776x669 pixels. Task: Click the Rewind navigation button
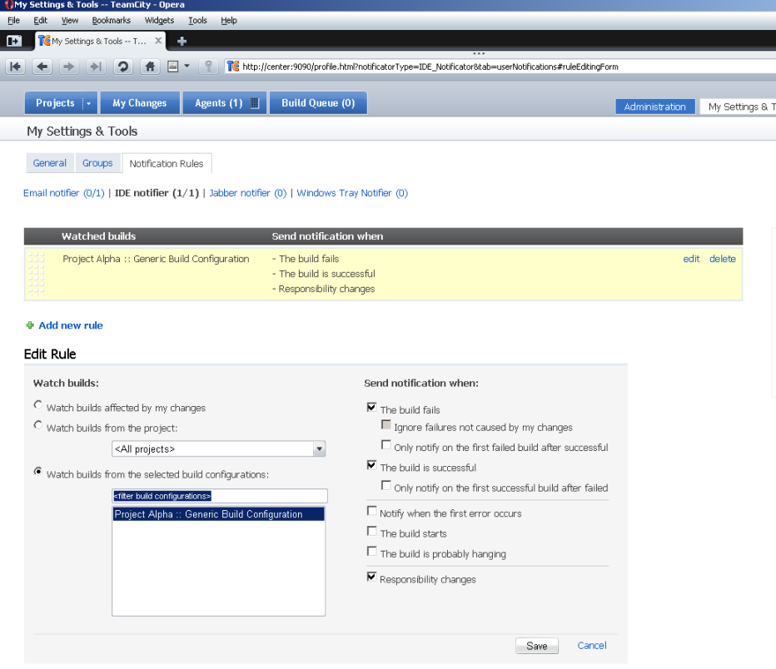[x=17, y=67]
